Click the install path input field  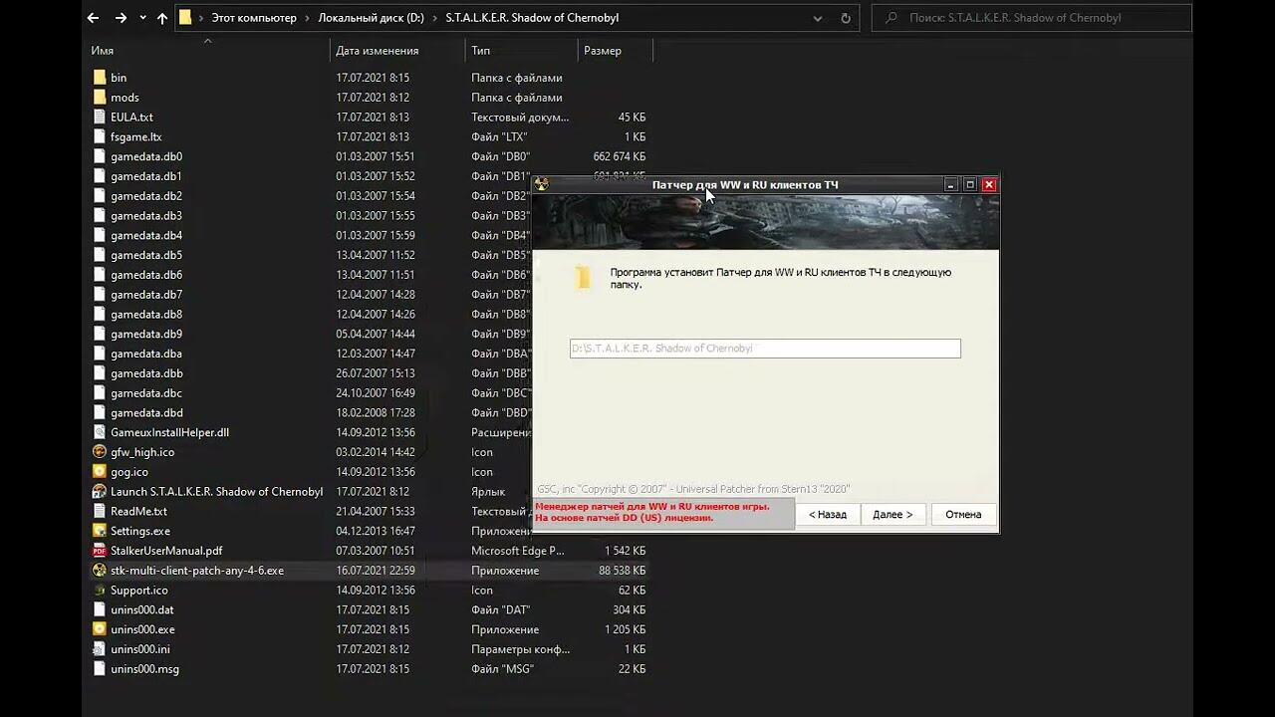point(764,349)
